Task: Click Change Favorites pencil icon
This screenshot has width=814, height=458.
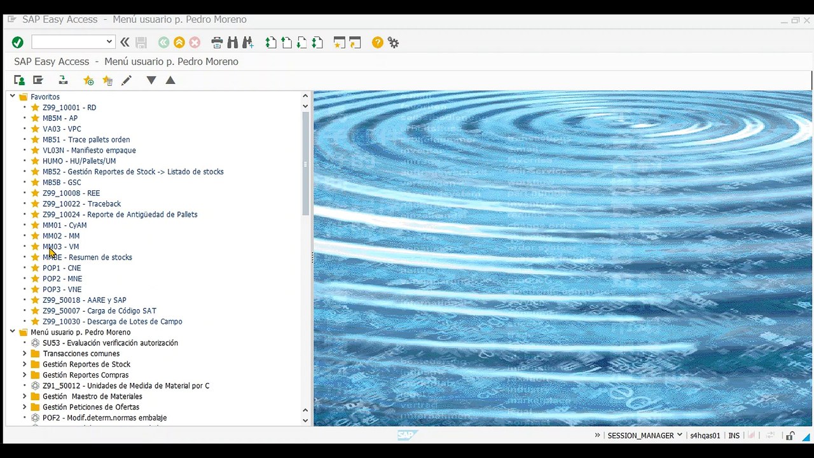Action: [127, 80]
